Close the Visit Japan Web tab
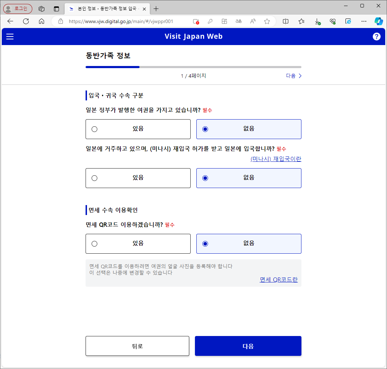This screenshot has height=369, width=387. 145,9
